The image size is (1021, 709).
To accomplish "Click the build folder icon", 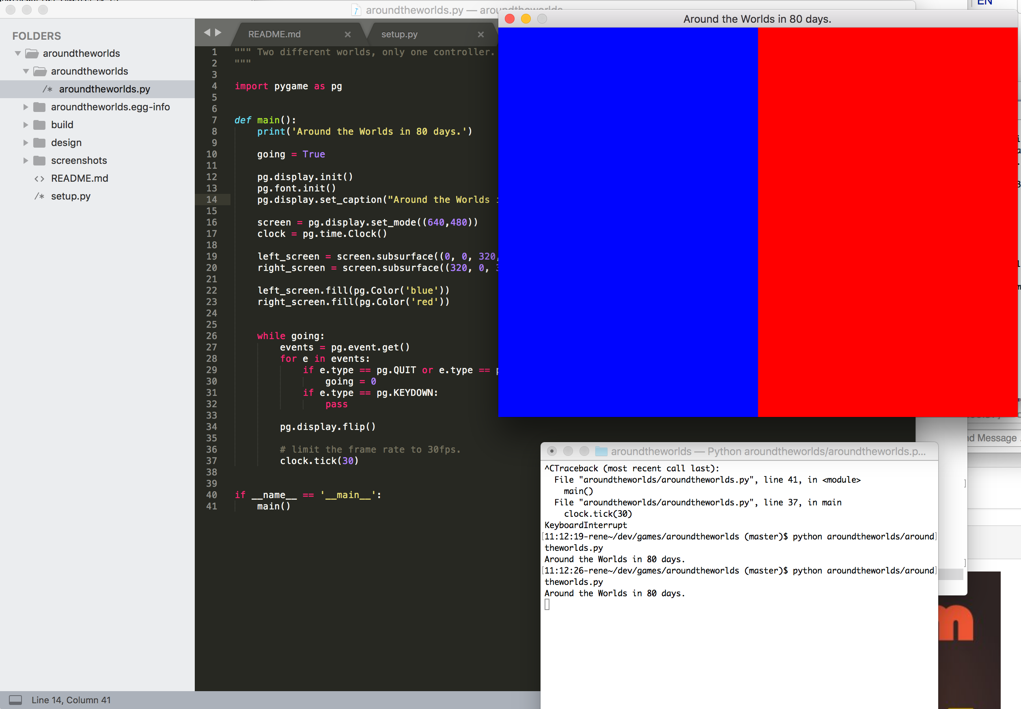I will tap(39, 125).
